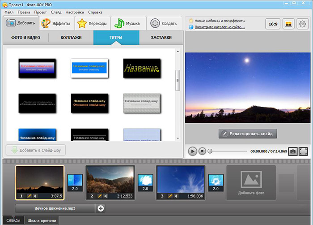Open the Файл menu

point(9,12)
